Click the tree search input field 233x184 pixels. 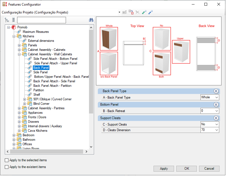point(42,20)
